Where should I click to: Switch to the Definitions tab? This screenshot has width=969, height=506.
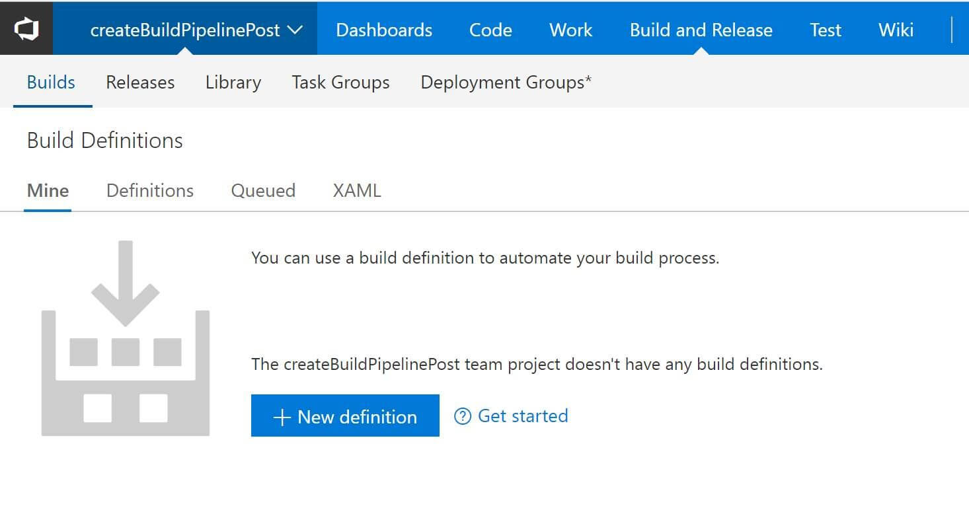click(x=150, y=191)
